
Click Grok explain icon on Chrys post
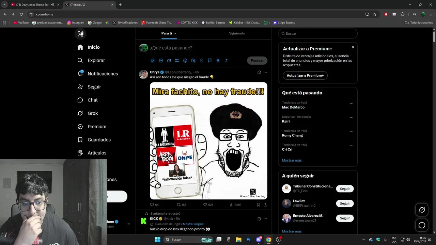point(259,72)
